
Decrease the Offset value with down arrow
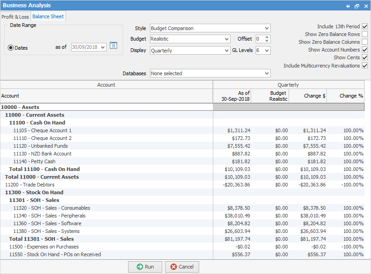pyautogui.click(x=267, y=41)
